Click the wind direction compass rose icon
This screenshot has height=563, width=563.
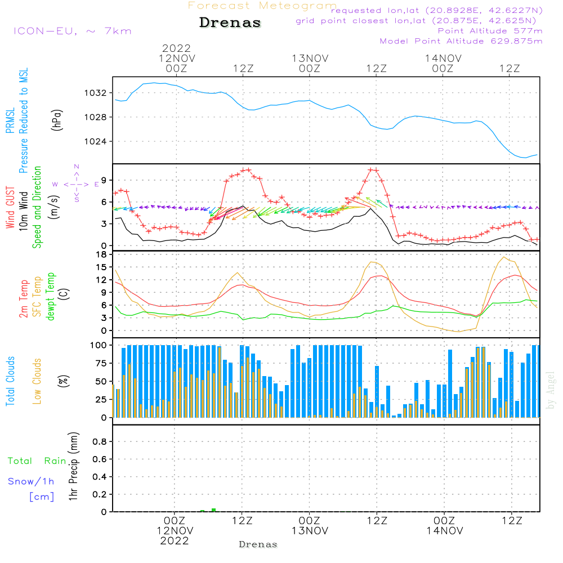coord(76,184)
